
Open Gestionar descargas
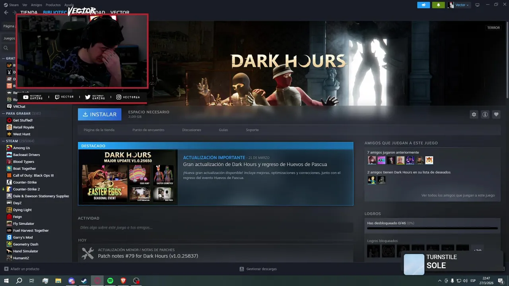[x=258, y=269]
